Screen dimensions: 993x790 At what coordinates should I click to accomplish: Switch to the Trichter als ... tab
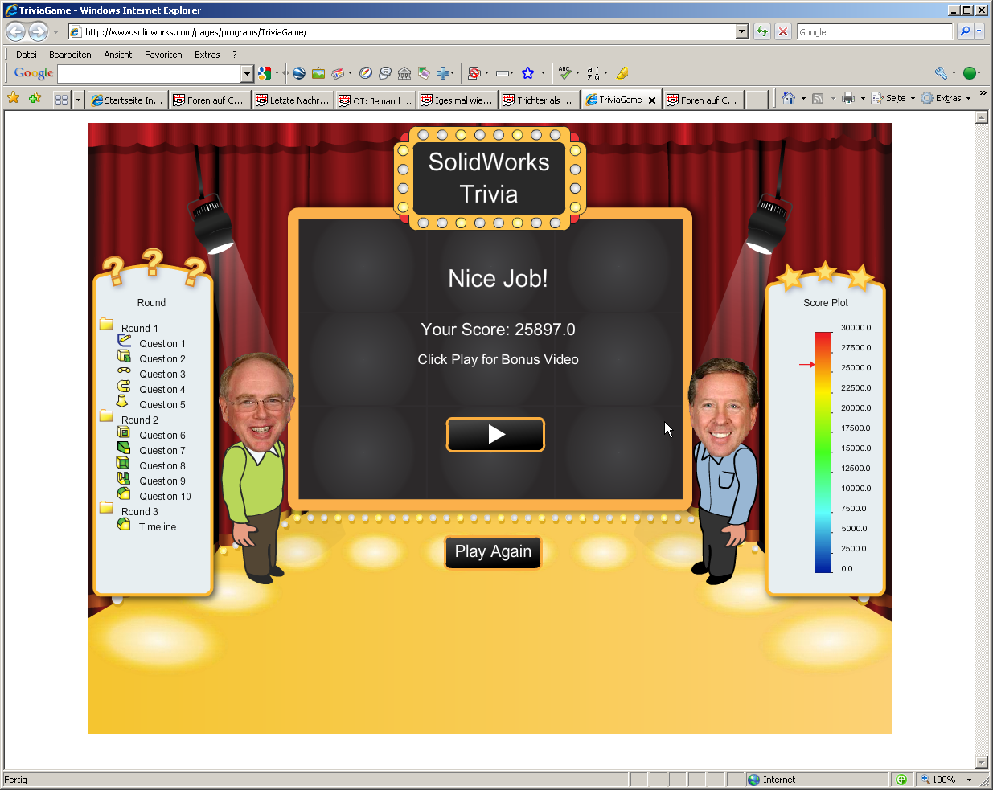point(539,100)
